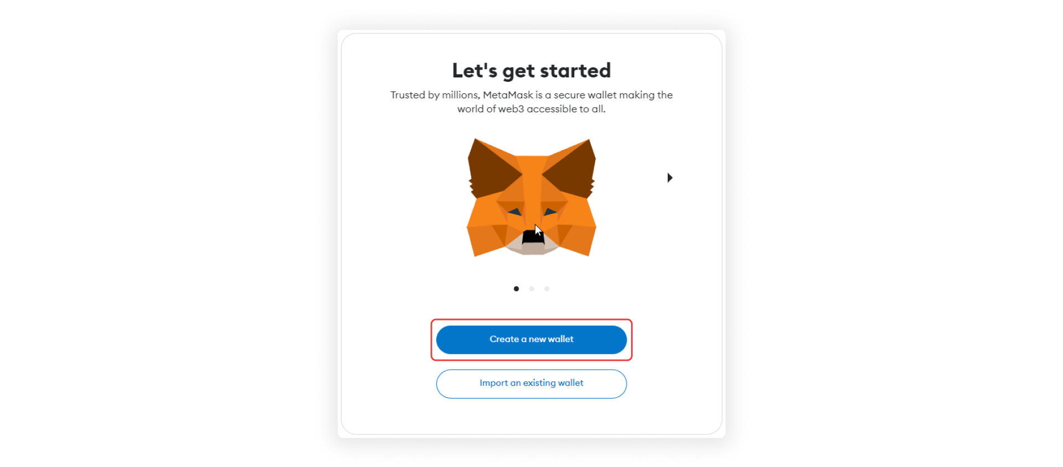Click the word "web3" in the subtitle
This screenshot has height=467, width=1063.
(x=511, y=109)
